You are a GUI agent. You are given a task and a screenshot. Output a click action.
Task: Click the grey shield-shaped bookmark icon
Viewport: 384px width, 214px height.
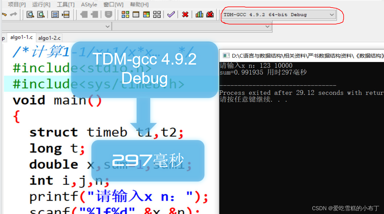(x=108, y=14)
